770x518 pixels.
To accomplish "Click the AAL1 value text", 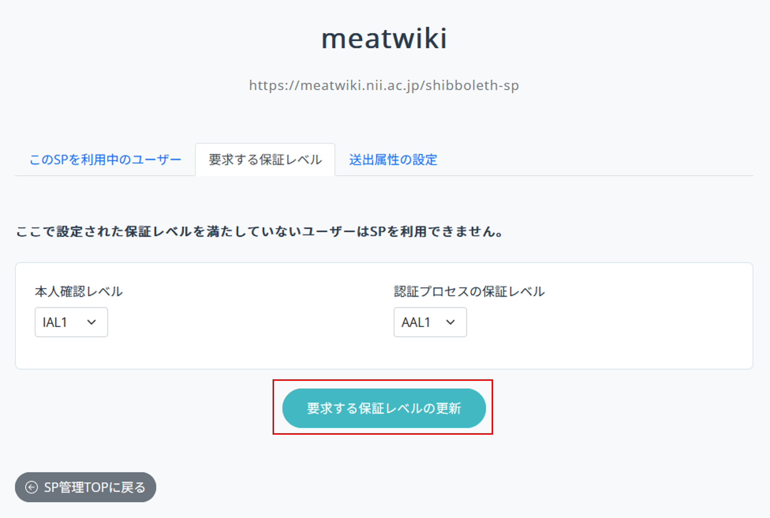I will (415, 322).
